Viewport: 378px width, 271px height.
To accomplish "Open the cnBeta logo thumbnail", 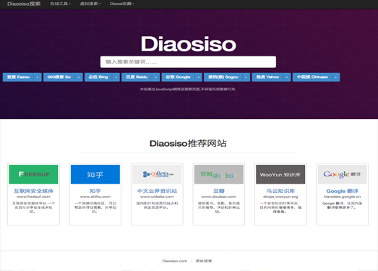I will pyautogui.click(x=157, y=174).
